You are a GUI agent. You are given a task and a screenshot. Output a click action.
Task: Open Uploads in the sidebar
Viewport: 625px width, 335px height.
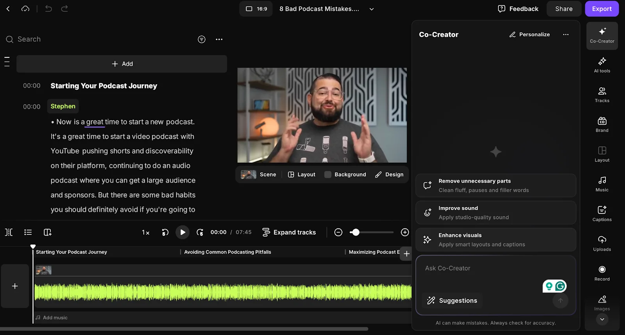click(602, 244)
